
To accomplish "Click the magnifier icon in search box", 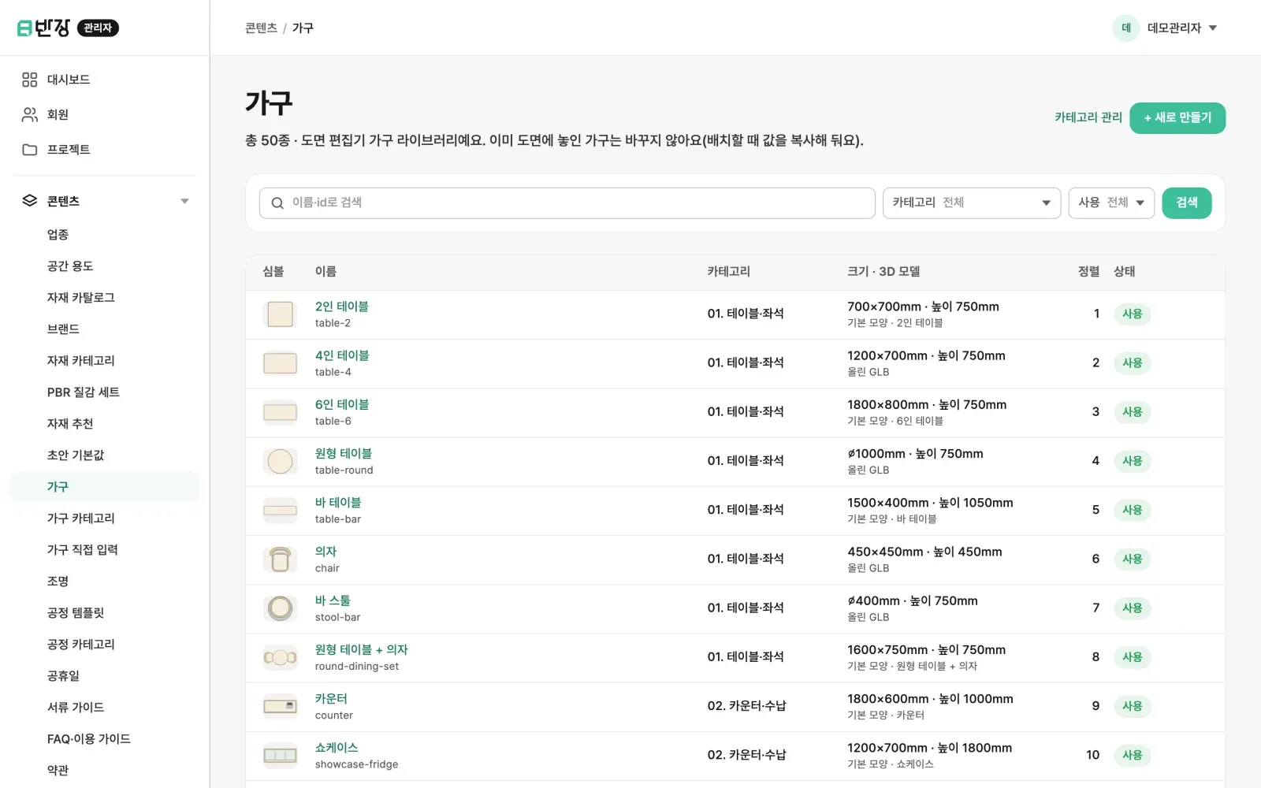I will [x=277, y=203].
